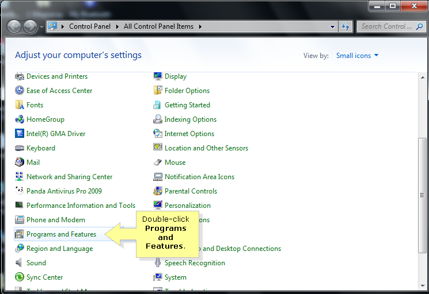The image size is (429, 294).
Task: Click the Search Control Panel field
Action: click(388, 26)
